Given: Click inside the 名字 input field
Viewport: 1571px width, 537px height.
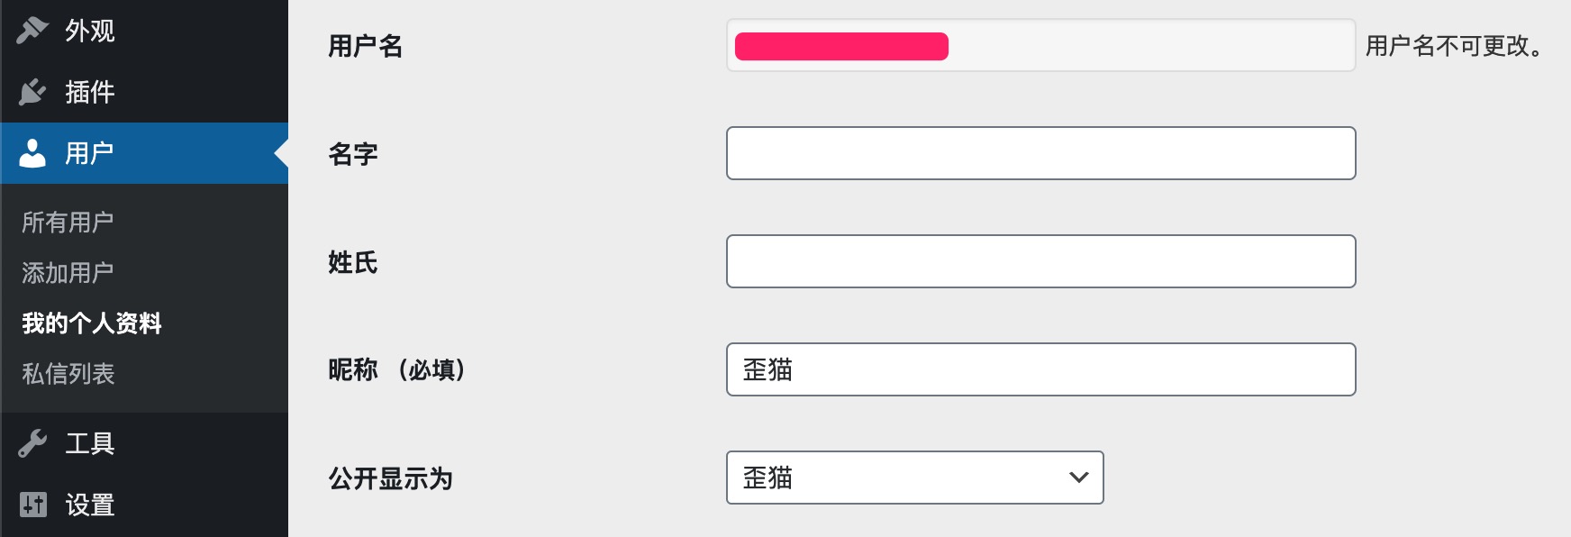Looking at the screenshot, I should (1040, 153).
